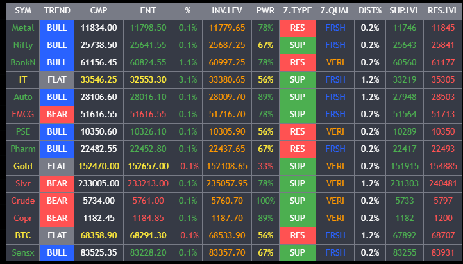Select the Z.TYPE column header
Screen dimensions: 463x264
click(x=298, y=10)
